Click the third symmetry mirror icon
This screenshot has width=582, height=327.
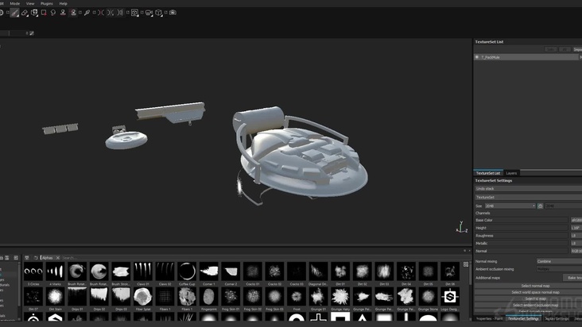120,13
